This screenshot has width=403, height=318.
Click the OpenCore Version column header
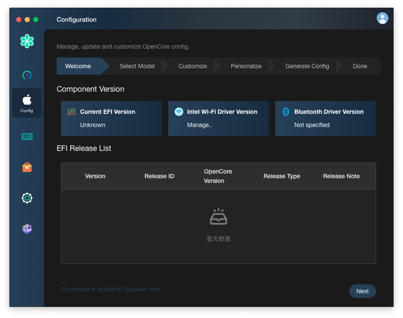point(218,176)
